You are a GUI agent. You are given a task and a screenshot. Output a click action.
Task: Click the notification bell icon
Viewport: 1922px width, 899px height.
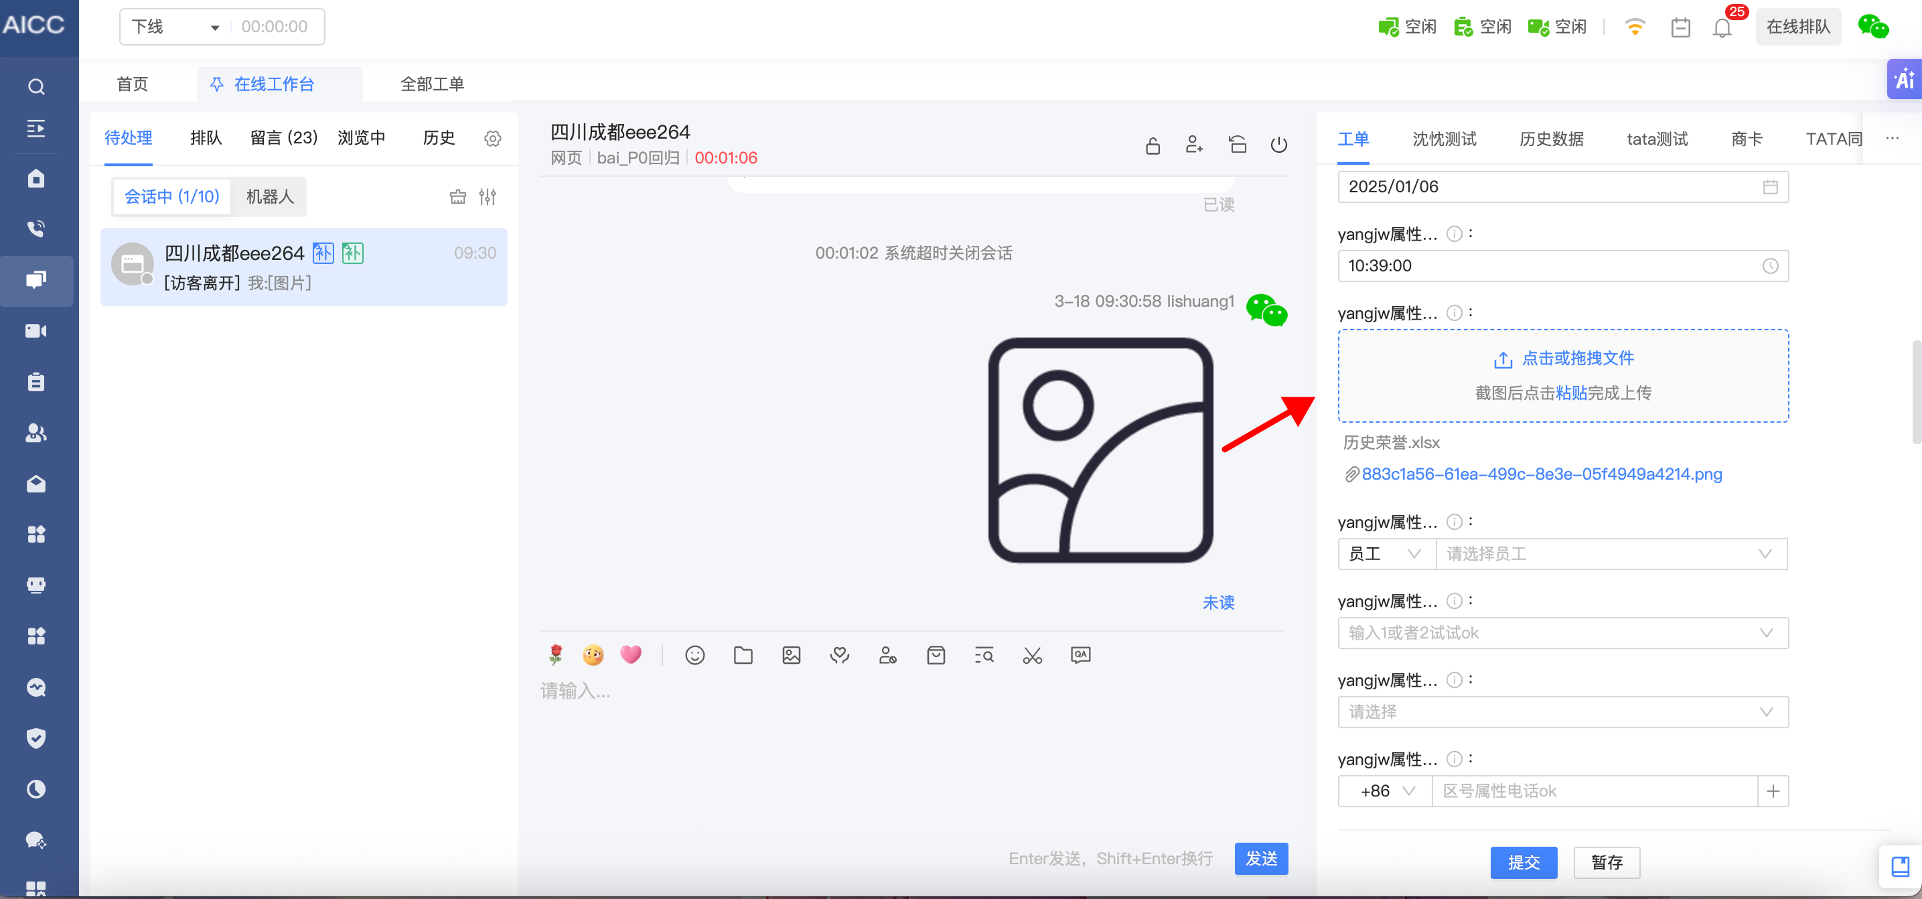(x=1721, y=28)
